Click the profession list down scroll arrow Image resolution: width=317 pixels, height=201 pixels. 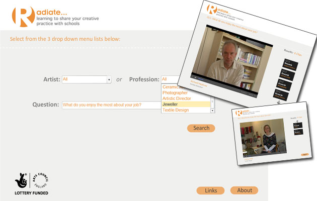point(212,111)
